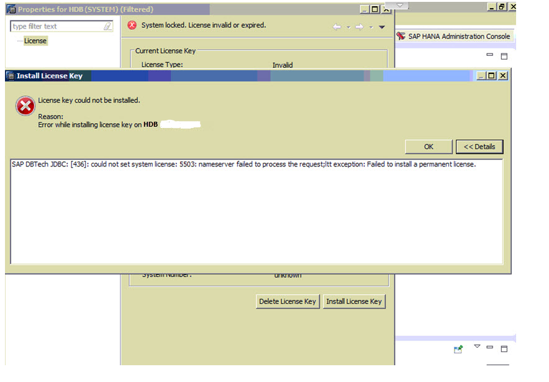
Task: Open the lower panel view menu triangle
Action: point(477,347)
